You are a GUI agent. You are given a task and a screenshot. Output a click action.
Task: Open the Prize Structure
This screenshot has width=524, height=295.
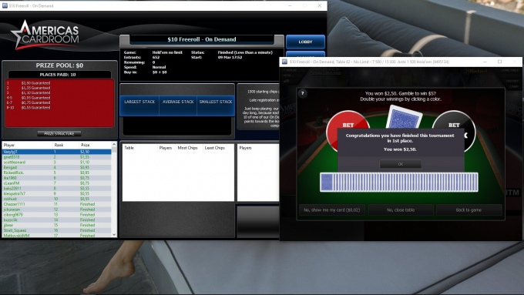pyautogui.click(x=59, y=133)
